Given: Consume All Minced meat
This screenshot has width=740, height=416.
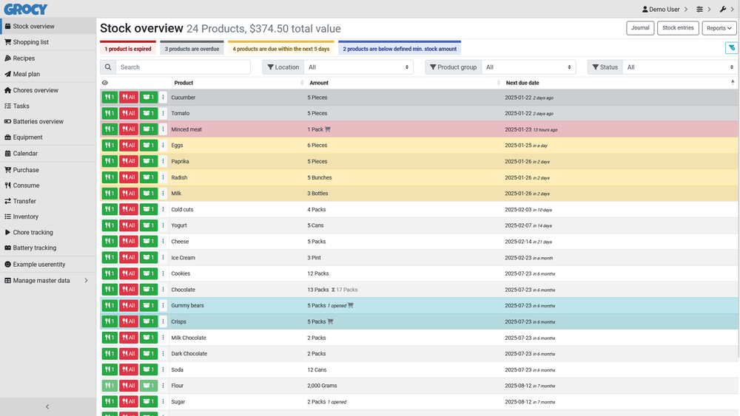Looking at the screenshot, I should pyautogui.click(x=129, y=129).
